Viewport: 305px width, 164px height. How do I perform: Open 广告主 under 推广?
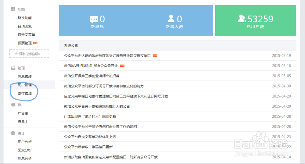point(23,113)
